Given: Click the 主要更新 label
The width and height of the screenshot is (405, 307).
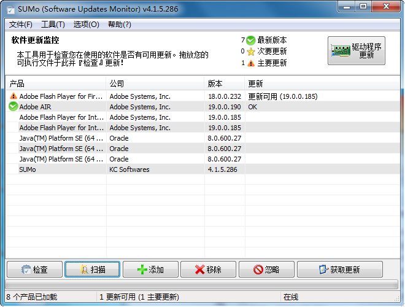Looking at the screenshot, I should (272, 63).
